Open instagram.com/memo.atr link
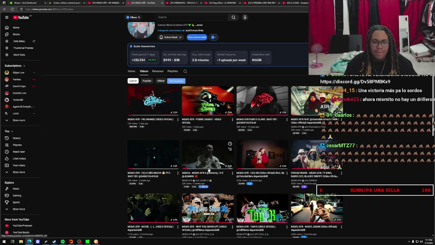The width and height of the screenshot is (435, 245). (x=171, y=31)
